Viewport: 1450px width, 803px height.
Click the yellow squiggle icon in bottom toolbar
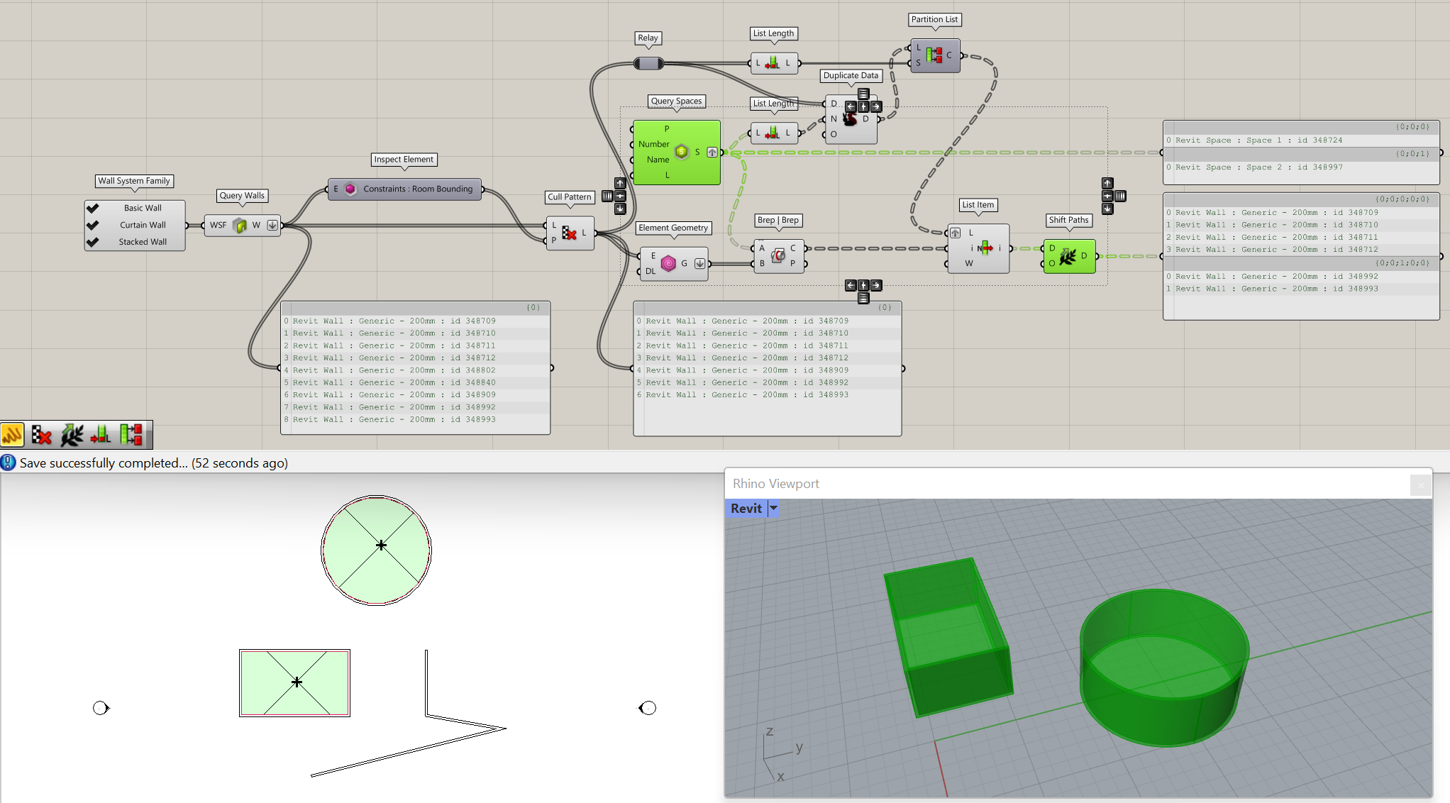(13, 435)
